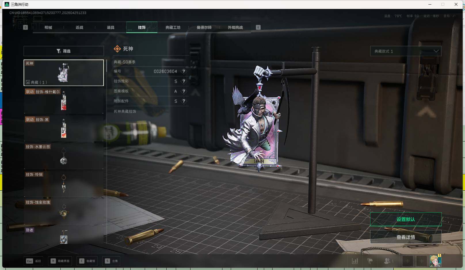This screenshot has width=465, height=270.
Task: Open the help icon for 图案模板
Action: click(x=184, y=91)
